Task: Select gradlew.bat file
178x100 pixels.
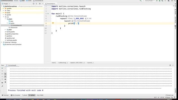Action: 11,38
